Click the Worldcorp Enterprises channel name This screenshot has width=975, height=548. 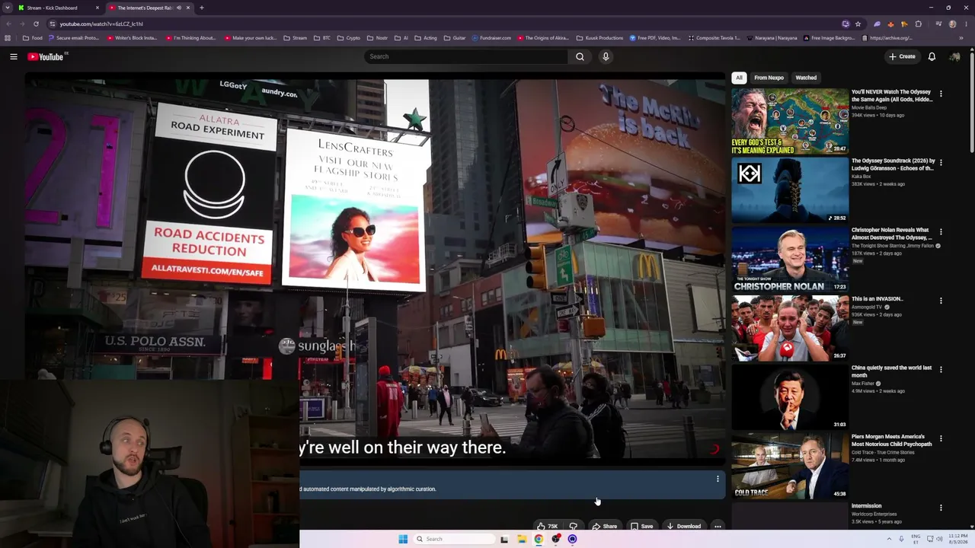click(x=874, y=514)
